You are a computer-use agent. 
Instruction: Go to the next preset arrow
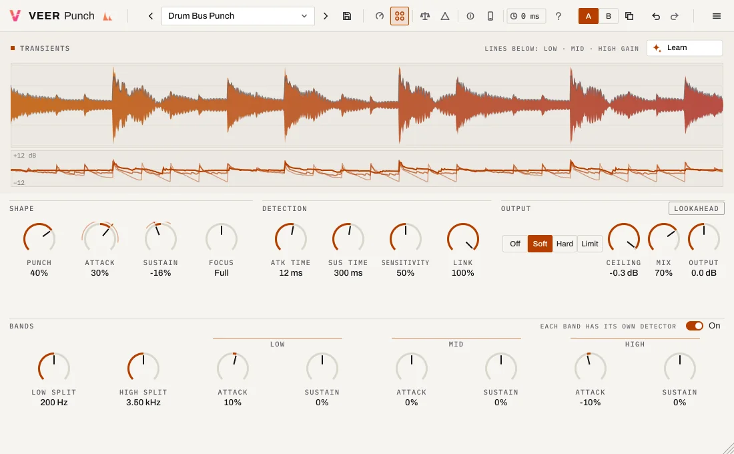tap(326, 16)
